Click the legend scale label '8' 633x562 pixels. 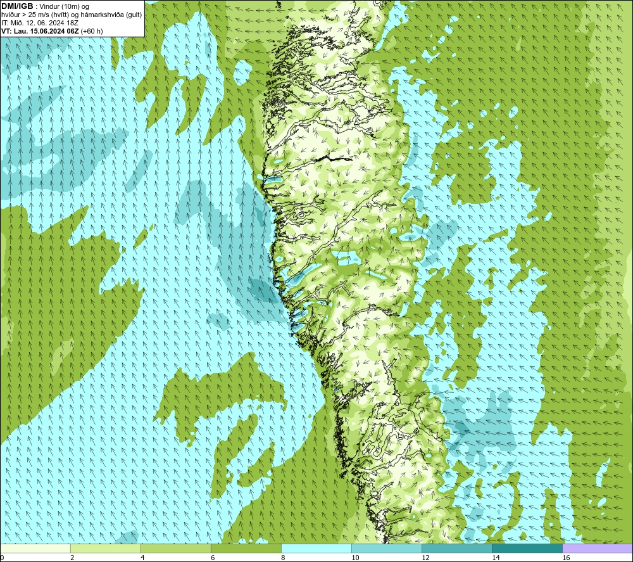(283, 558)
